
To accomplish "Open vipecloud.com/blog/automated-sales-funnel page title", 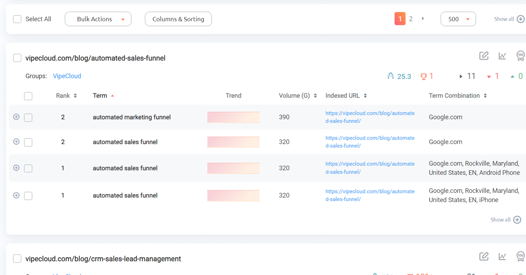I will [x=95, y=58].
